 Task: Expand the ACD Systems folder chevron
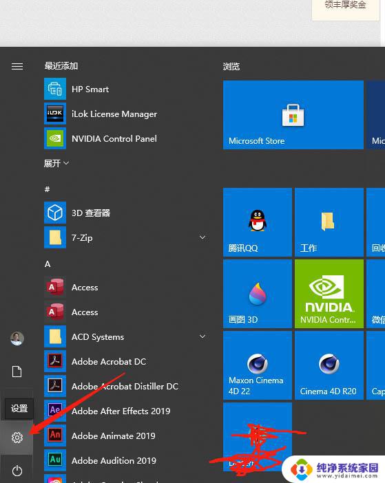[x=202, y=336]
